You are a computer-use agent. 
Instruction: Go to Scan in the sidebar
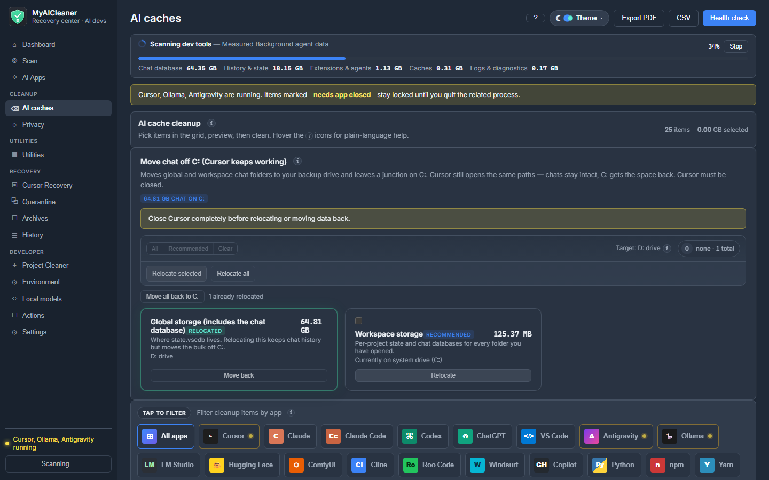pyautogui.click(x=58, y=61)
